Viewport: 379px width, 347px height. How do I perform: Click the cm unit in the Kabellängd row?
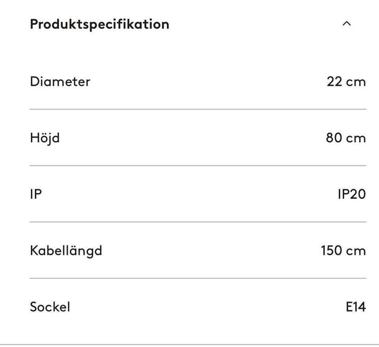point(356,251)
